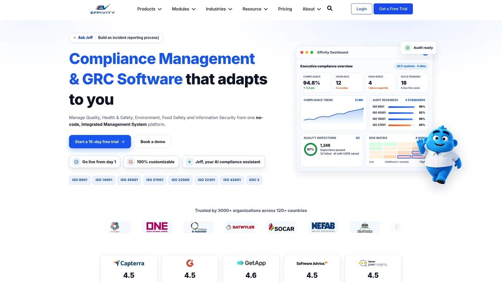Expand the Modules dropdown menu
Screen dimensions: 502x282
tap(184, 9)
